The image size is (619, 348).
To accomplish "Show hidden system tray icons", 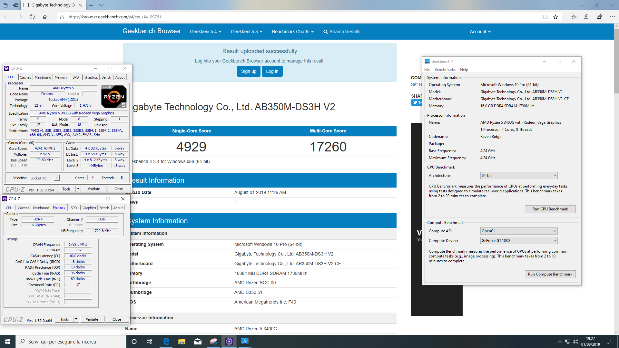I will tap(560, 342).
